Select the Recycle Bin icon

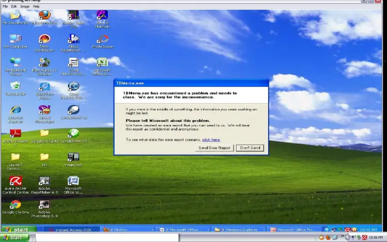coord(15,89)
